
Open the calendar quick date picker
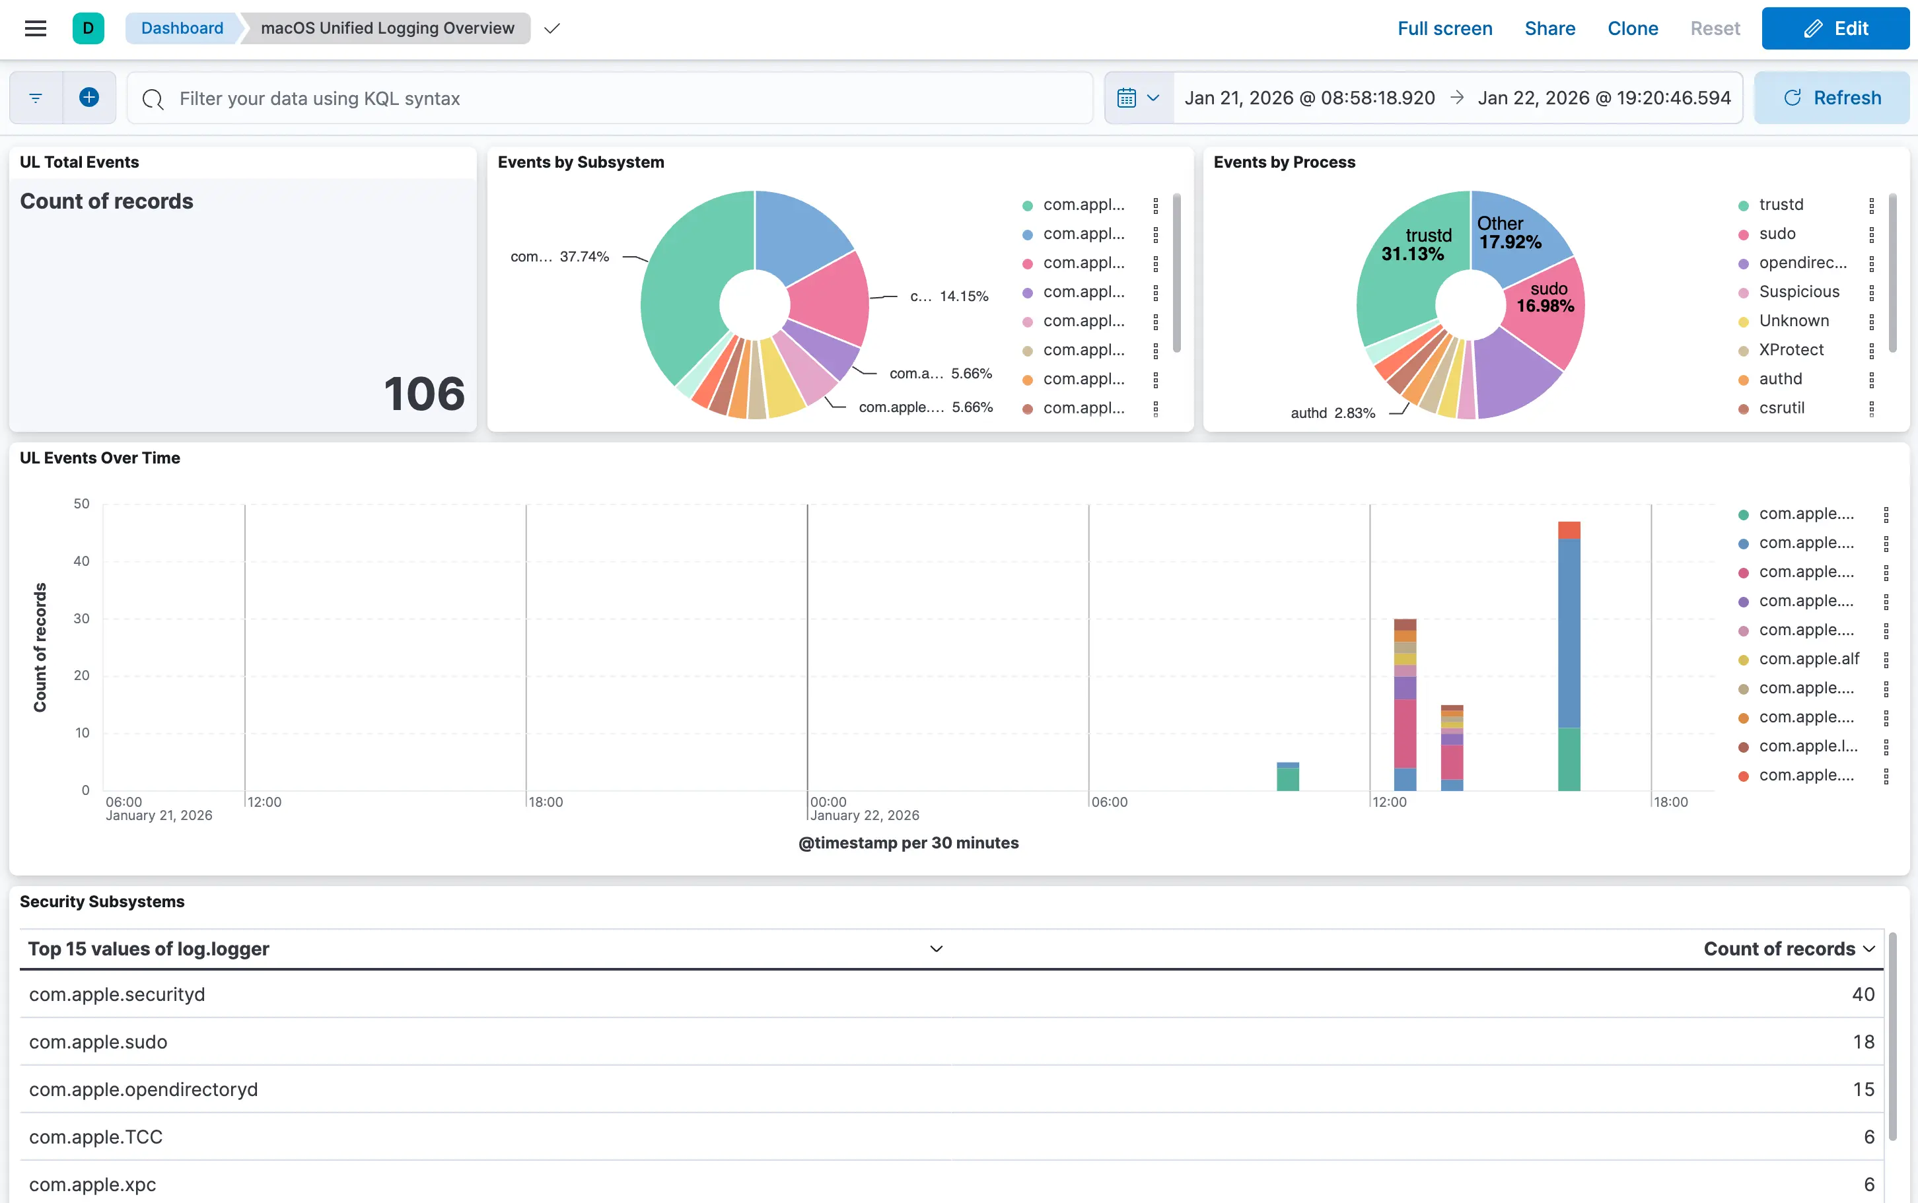[1138, 98]
